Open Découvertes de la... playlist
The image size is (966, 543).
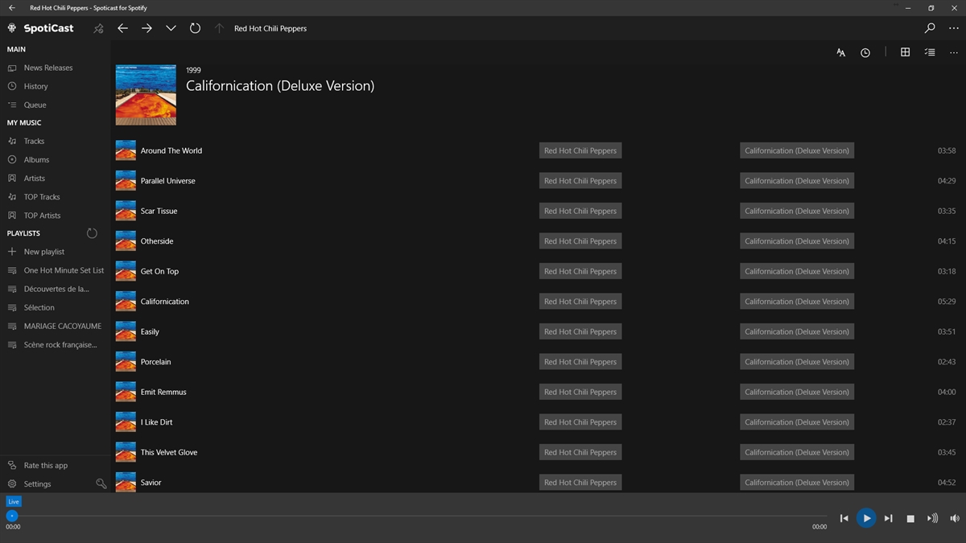[55, 289]
